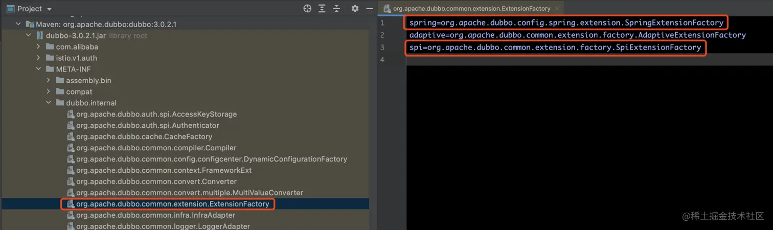The image size is (773, 230).
Task: Click line number 1 in the gutter
Action: tap(382, 23)
